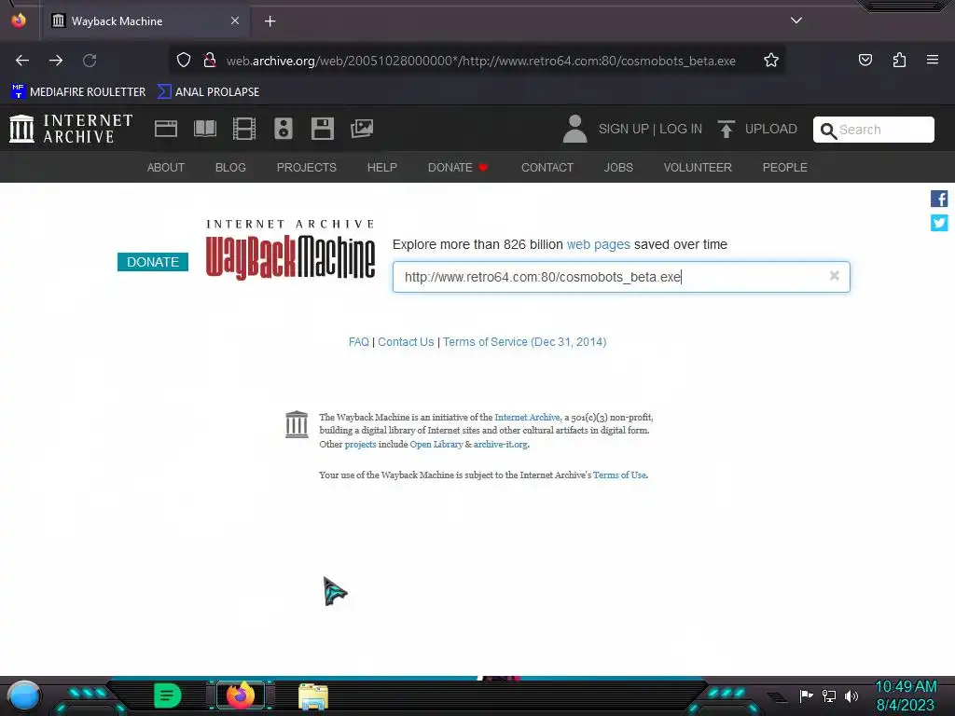955x716 pixels.
Task: Open the Texts book icon
Action: [205, 129]
